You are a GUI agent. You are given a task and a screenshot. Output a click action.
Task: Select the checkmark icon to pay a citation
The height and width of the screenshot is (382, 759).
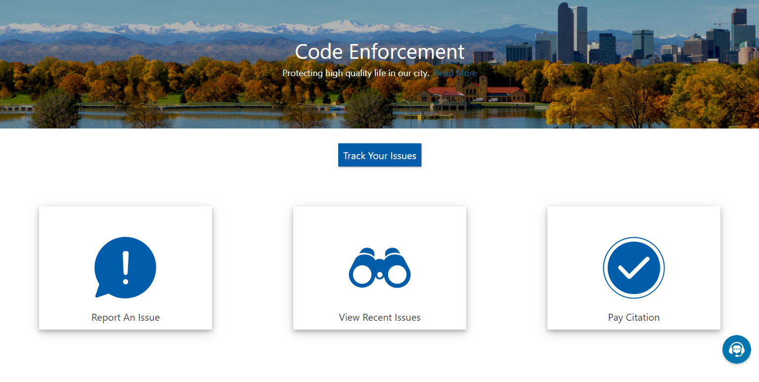[633, 267]
